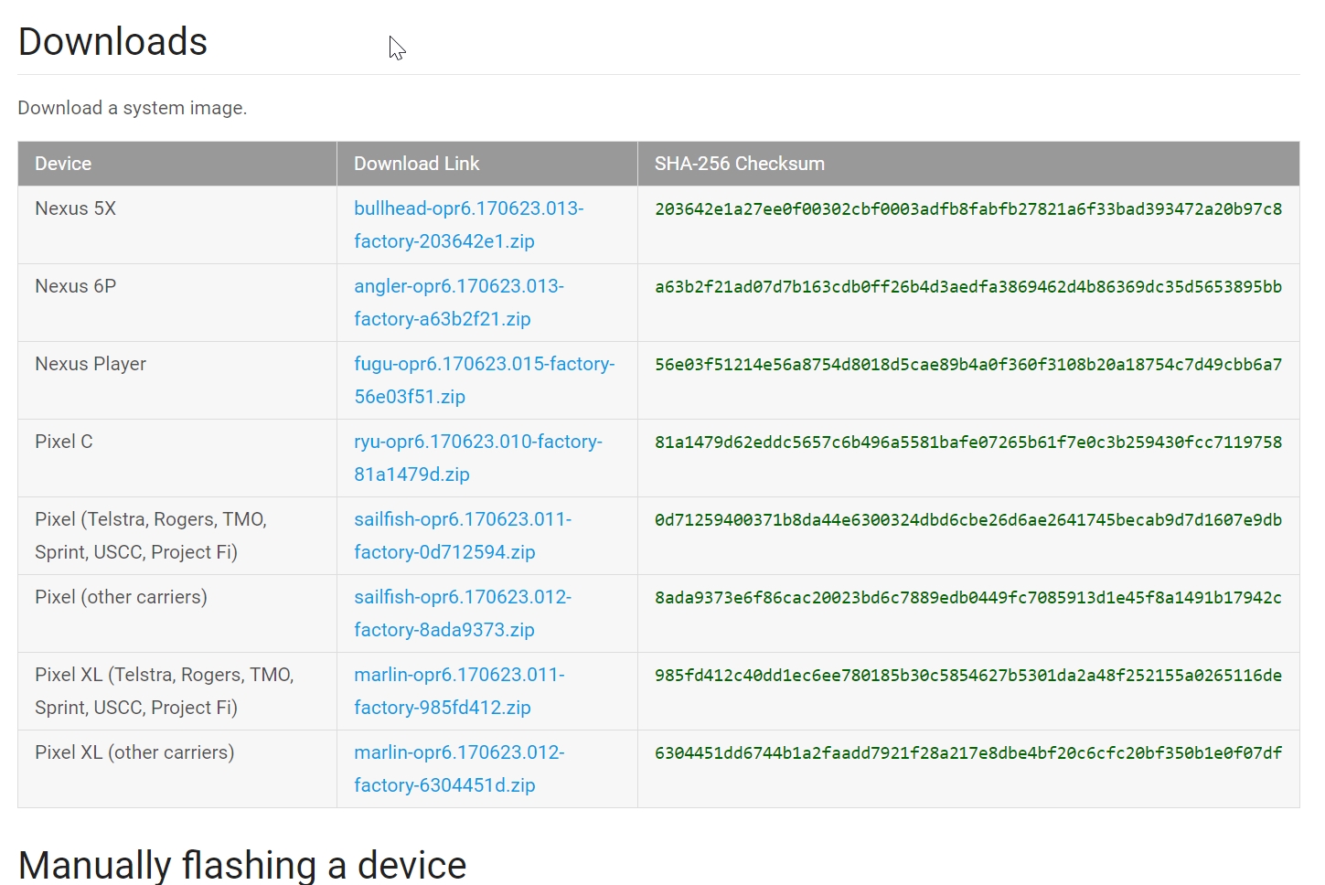
Task: Download marlin-opr6.170623.012 factory zip
Action: (x=459, y=769)
